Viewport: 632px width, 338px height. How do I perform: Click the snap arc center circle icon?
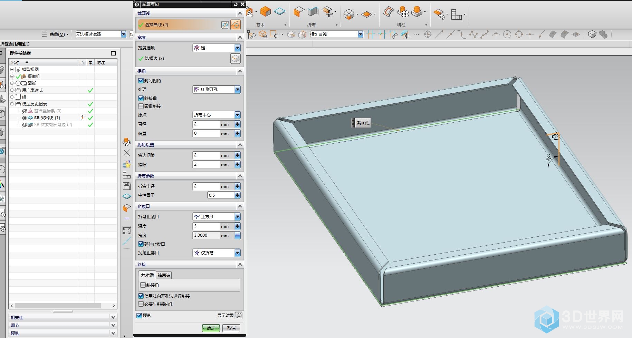507,34
